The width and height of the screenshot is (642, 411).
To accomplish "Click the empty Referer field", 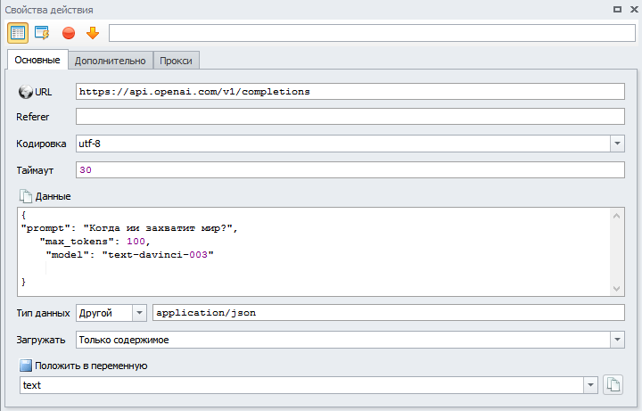I will (350, 117).
